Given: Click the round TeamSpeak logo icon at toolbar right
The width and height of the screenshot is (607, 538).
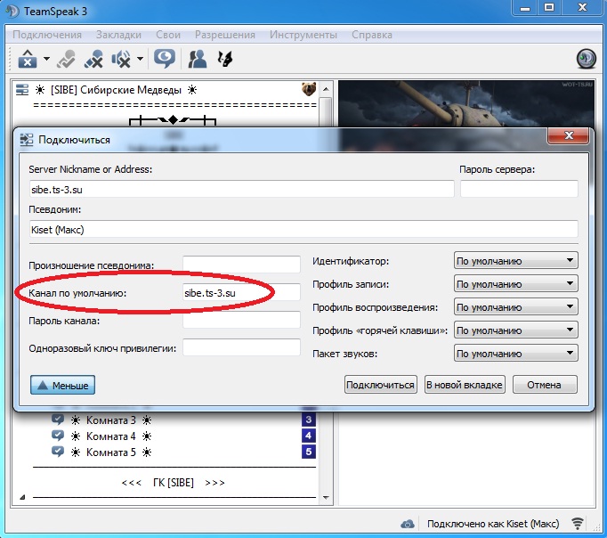Looking at the screenshot, I should pos(587,59).
